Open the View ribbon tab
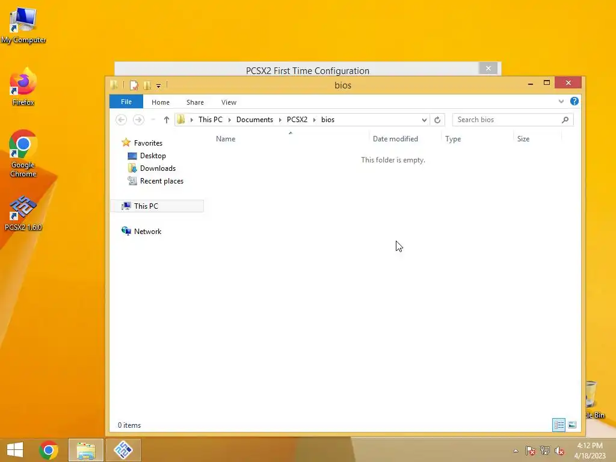The width and height of the screenshot is (616, 462). [229, 102]
